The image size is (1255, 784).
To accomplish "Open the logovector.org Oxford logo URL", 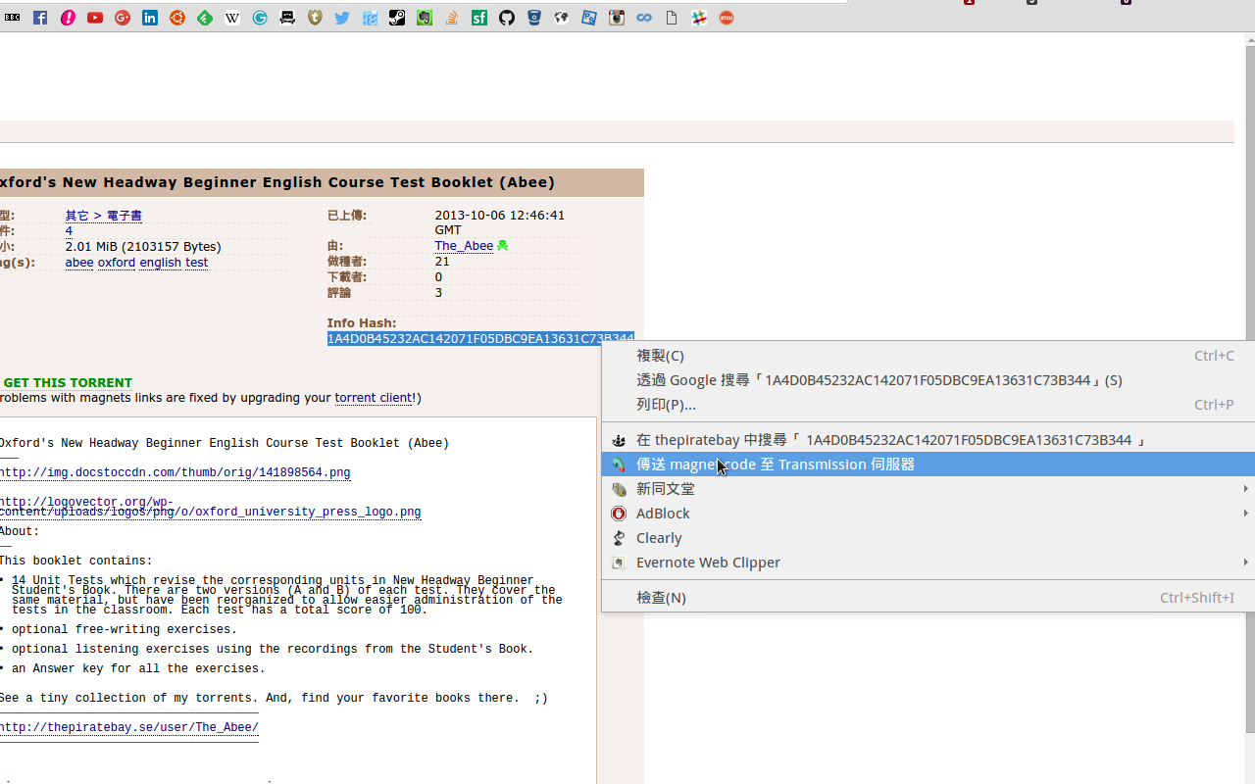I will [211, 507].
